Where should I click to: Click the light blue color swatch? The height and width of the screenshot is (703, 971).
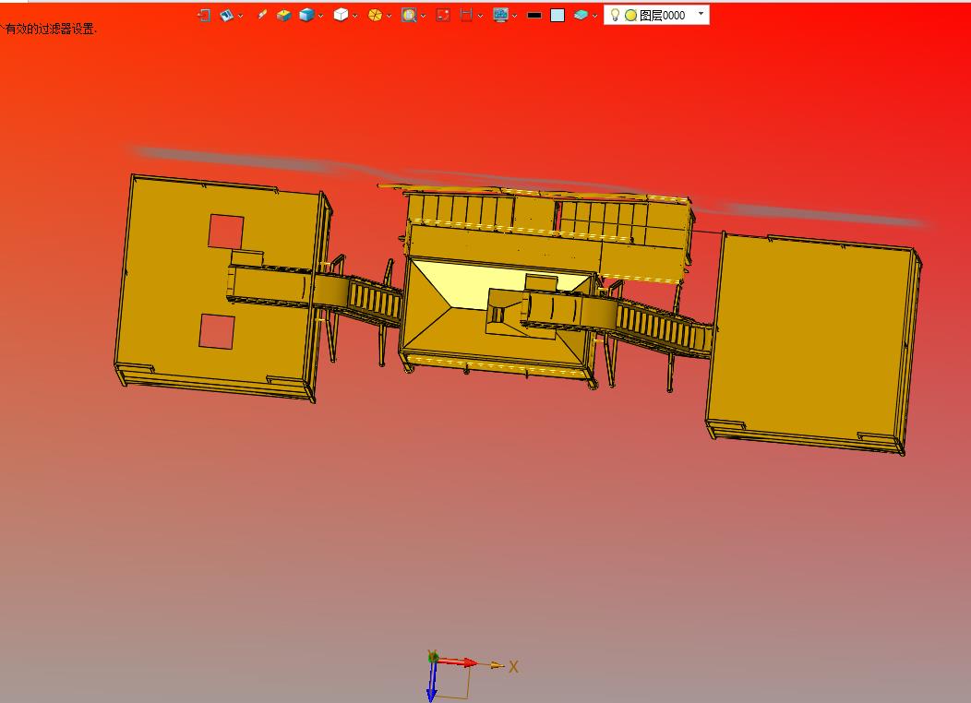(x=557, y=16)
